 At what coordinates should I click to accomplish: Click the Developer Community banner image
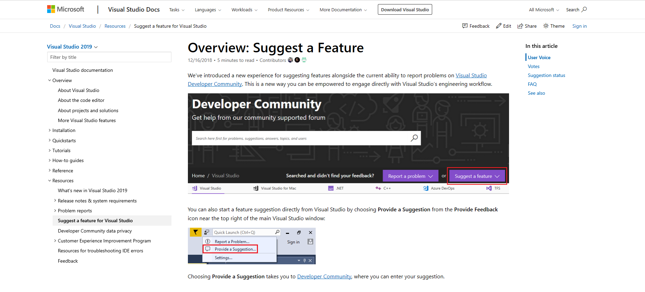348,144
